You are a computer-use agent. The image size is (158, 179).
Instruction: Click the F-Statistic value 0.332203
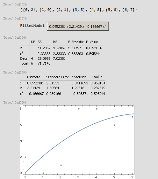75,54
